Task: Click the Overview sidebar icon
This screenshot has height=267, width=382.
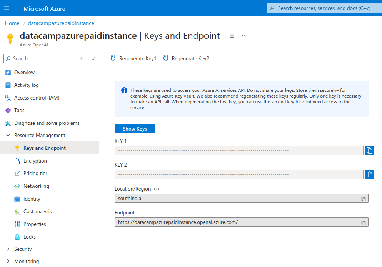Action: [x=8, y=73]
